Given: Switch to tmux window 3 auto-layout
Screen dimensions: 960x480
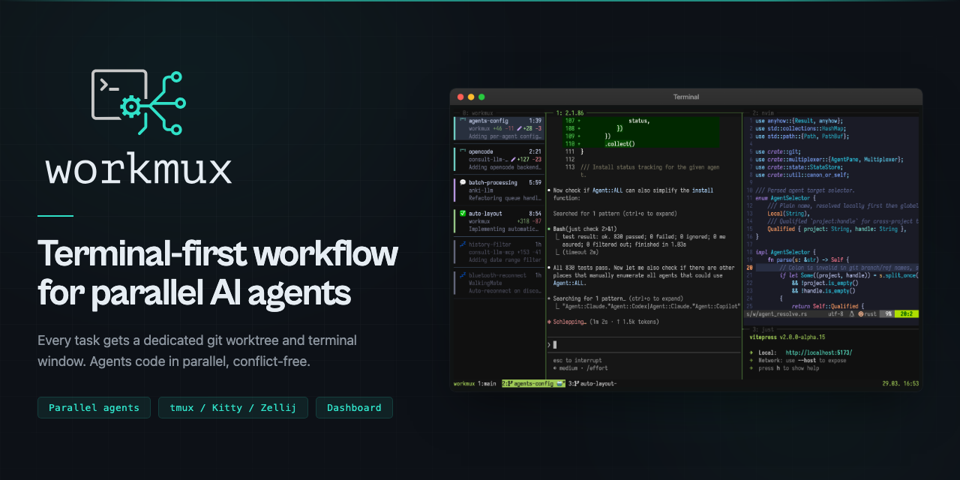Looking at the screenshot, I should point(593,384).
